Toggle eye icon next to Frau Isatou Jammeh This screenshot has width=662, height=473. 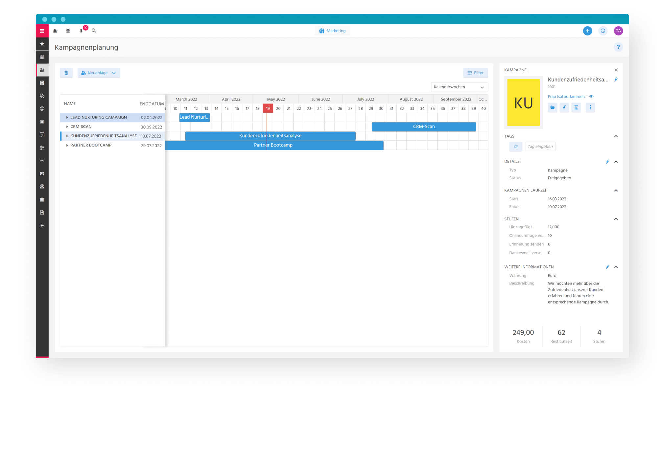pos(591,97)
